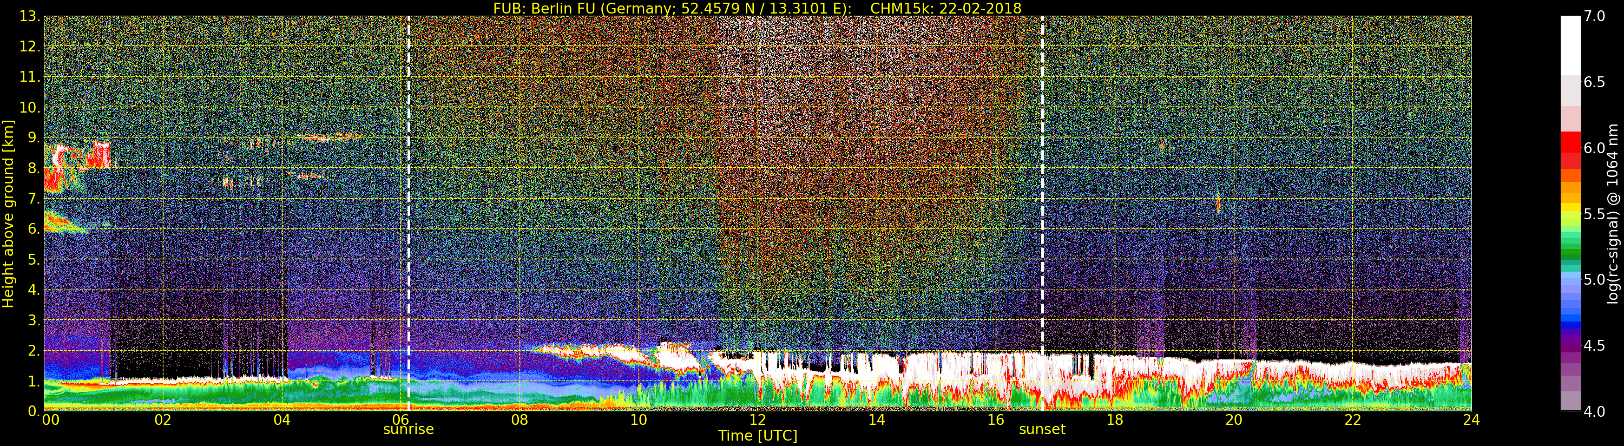Viewport: 1624px width, 446px height.
Task: Click the time axis tick '02'
Action: 163,420
